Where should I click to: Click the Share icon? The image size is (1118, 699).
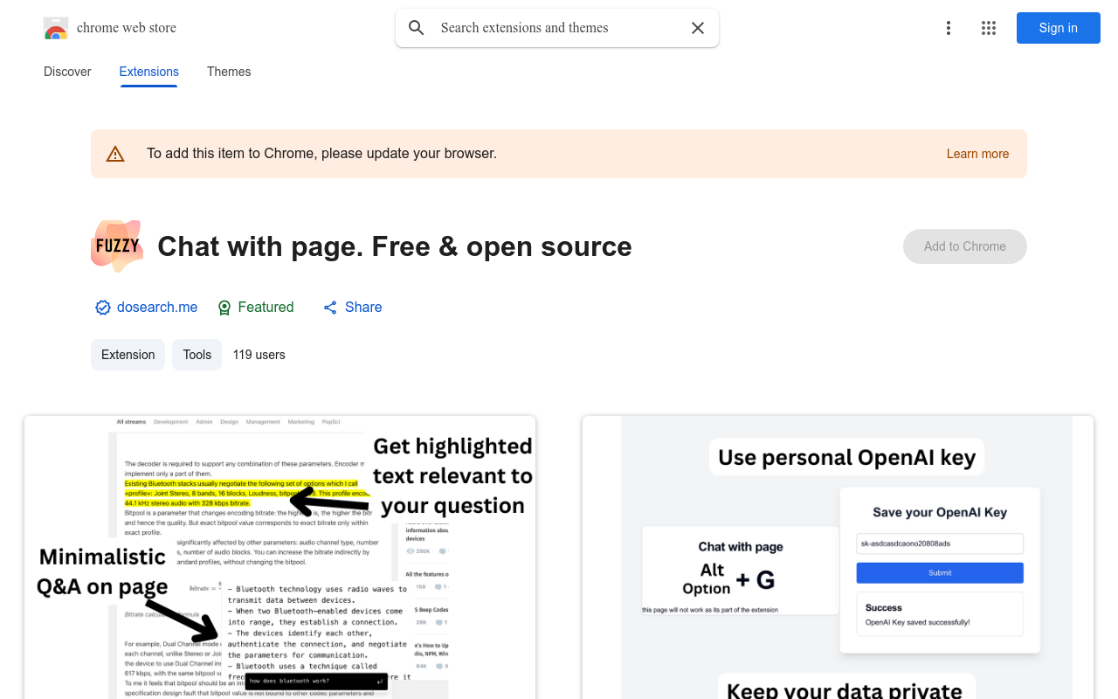point(330,308)
